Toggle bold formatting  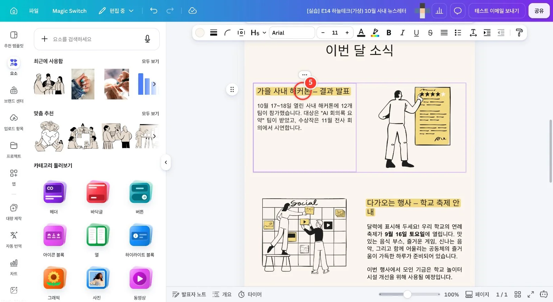[x=389, y=32]
